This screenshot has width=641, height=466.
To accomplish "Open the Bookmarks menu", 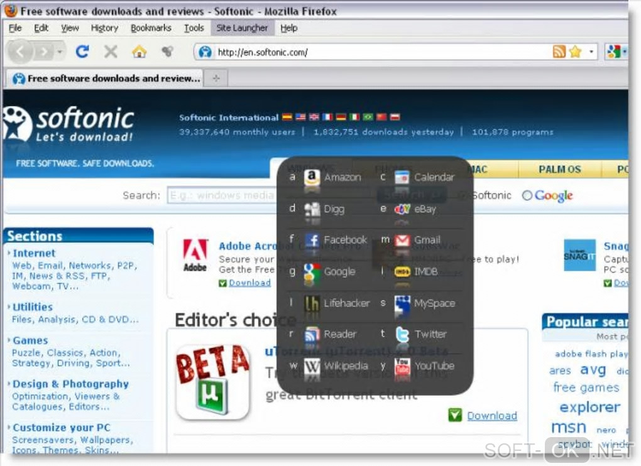I will [151, 28].
